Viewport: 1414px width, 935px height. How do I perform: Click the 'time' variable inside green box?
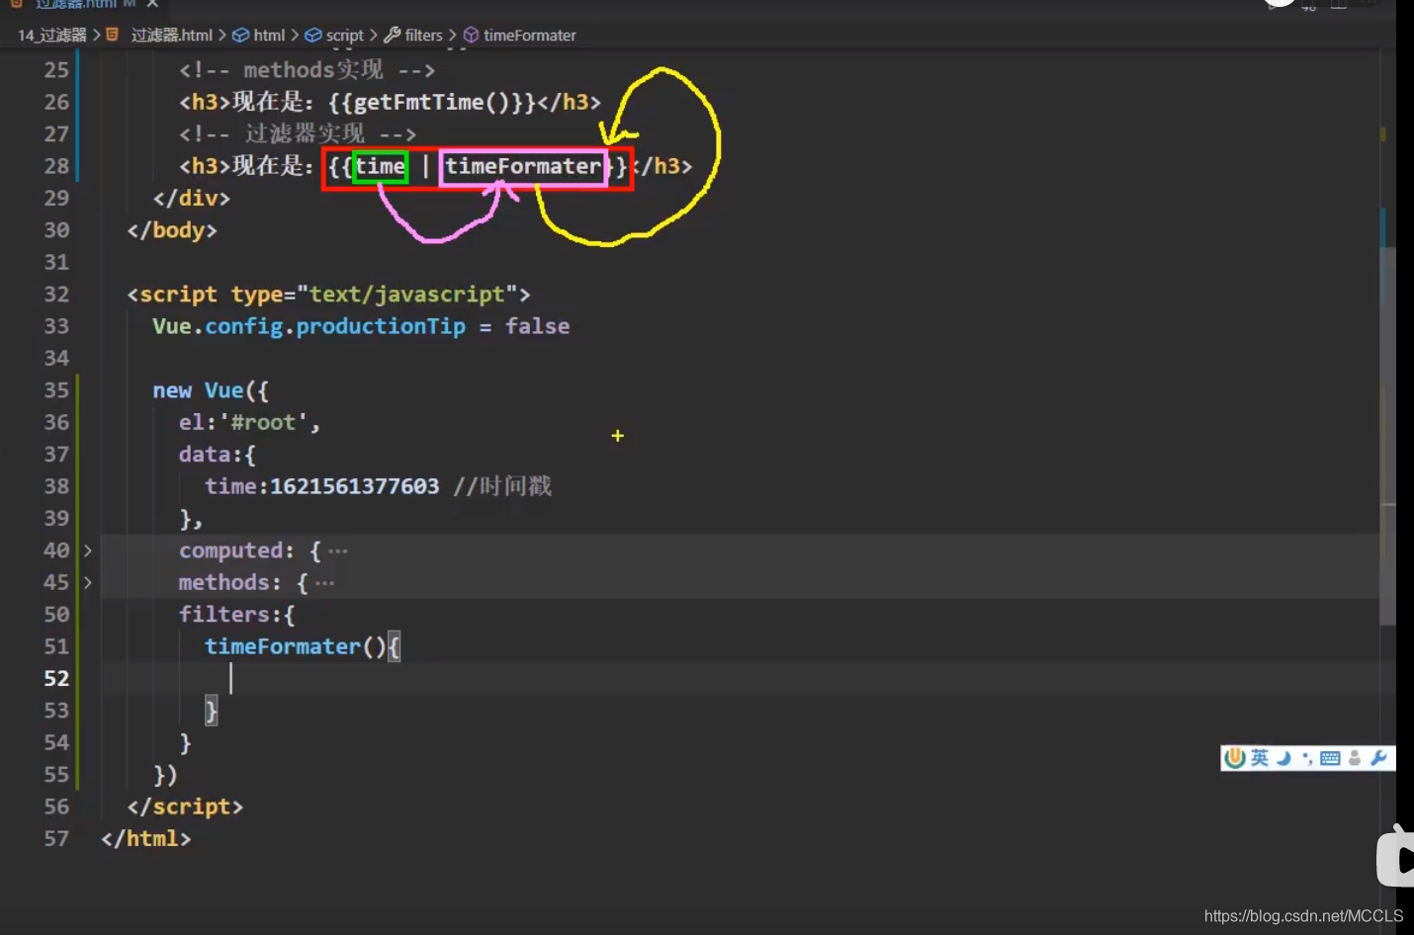click(381, 166)
